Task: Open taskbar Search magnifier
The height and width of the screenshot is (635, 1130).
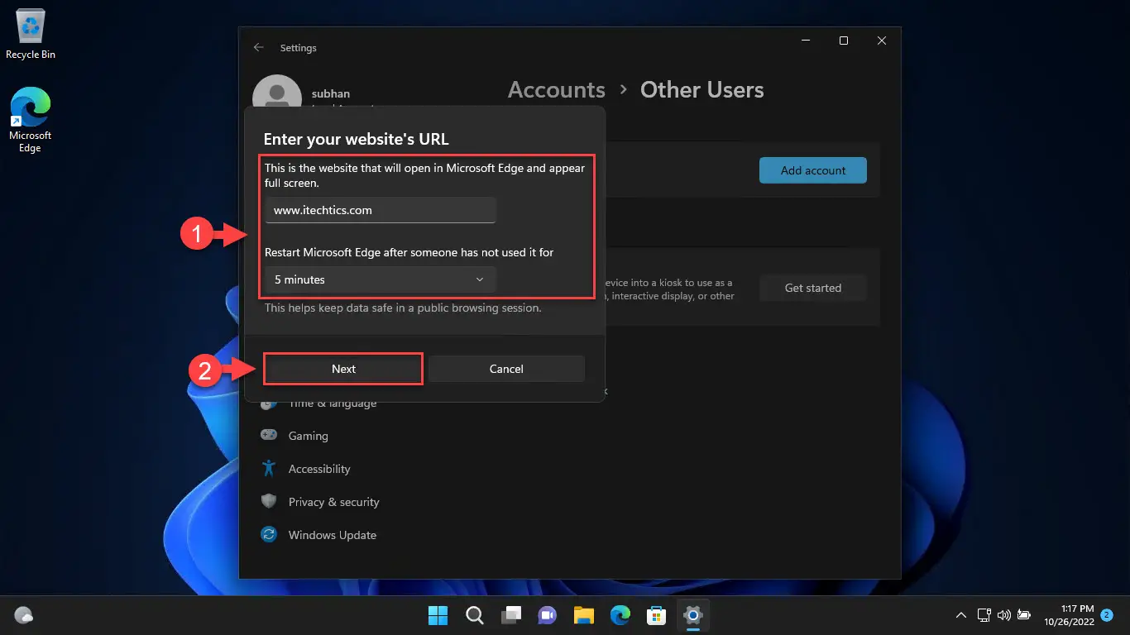Action: click(475, 614)
